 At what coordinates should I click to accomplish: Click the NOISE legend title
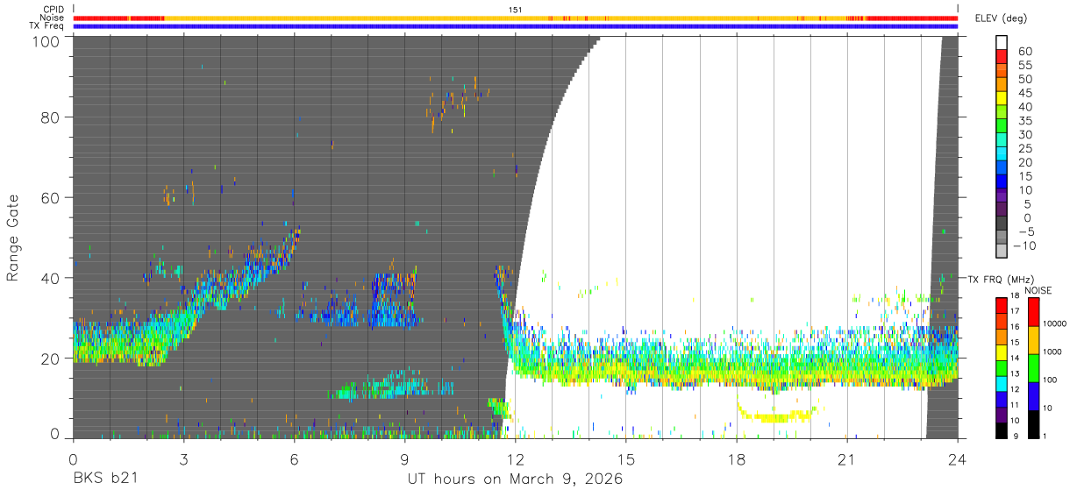pos(1039,290)
